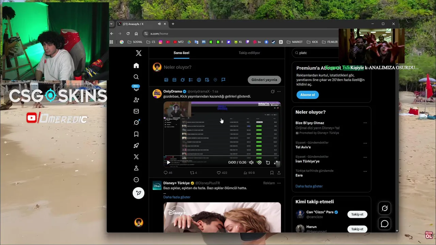Open the Follow people sidebar icon
The height and width of the screenshot is (245, 436).
point(136,100)
